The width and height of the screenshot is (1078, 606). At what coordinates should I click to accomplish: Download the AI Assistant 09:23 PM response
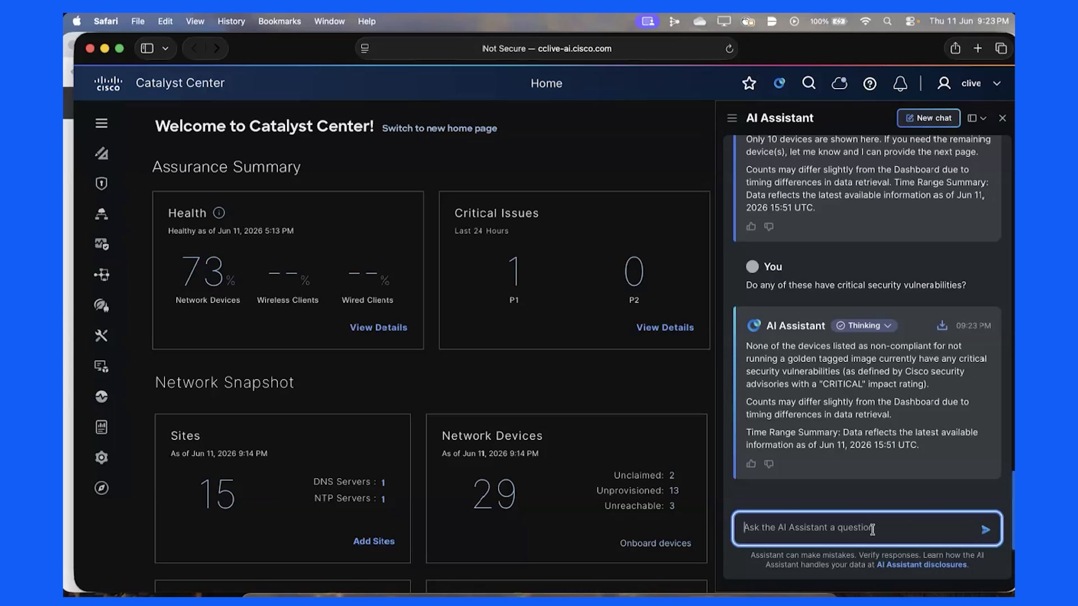coord(942,325)
